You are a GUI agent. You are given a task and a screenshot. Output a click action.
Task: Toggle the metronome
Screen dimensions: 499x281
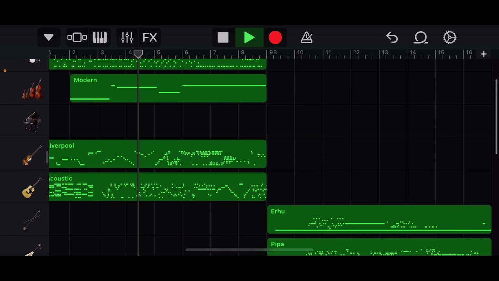pyautogui.click(x=307, y=37)
